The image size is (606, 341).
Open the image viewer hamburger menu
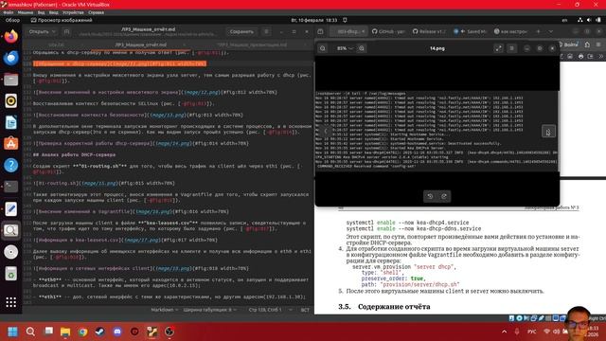click(511, 48)
